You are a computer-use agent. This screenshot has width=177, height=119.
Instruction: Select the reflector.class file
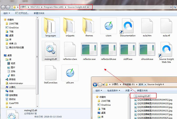coord(70,51)
